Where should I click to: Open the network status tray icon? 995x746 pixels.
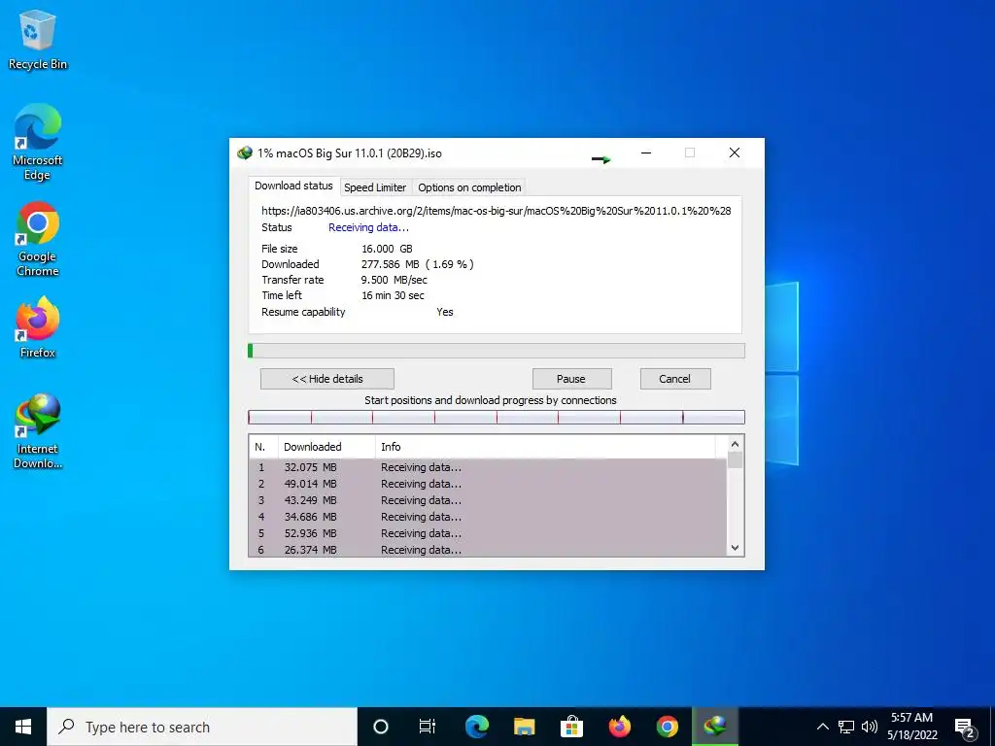pos(846,727)
